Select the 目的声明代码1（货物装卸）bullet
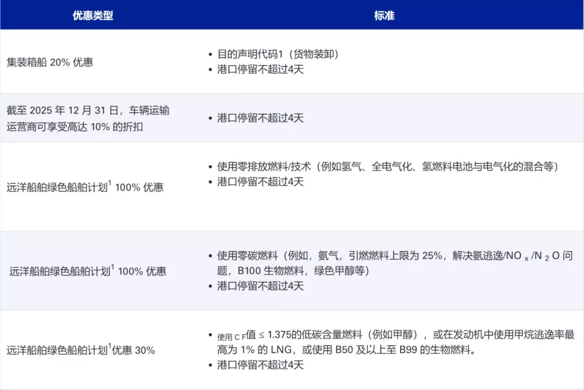The height and width of the screenshot is (390, 584). (278, 54)
